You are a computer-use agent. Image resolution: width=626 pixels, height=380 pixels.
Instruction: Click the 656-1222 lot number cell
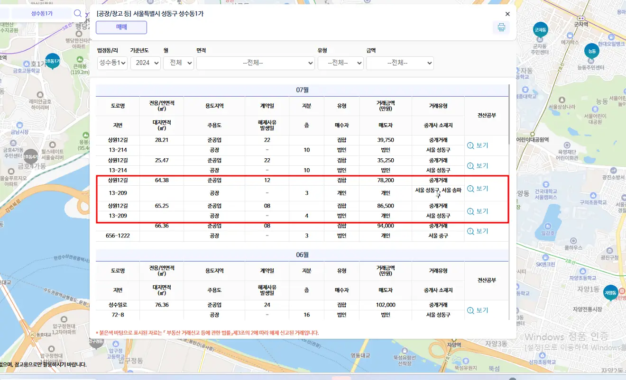tap(118, 235)
